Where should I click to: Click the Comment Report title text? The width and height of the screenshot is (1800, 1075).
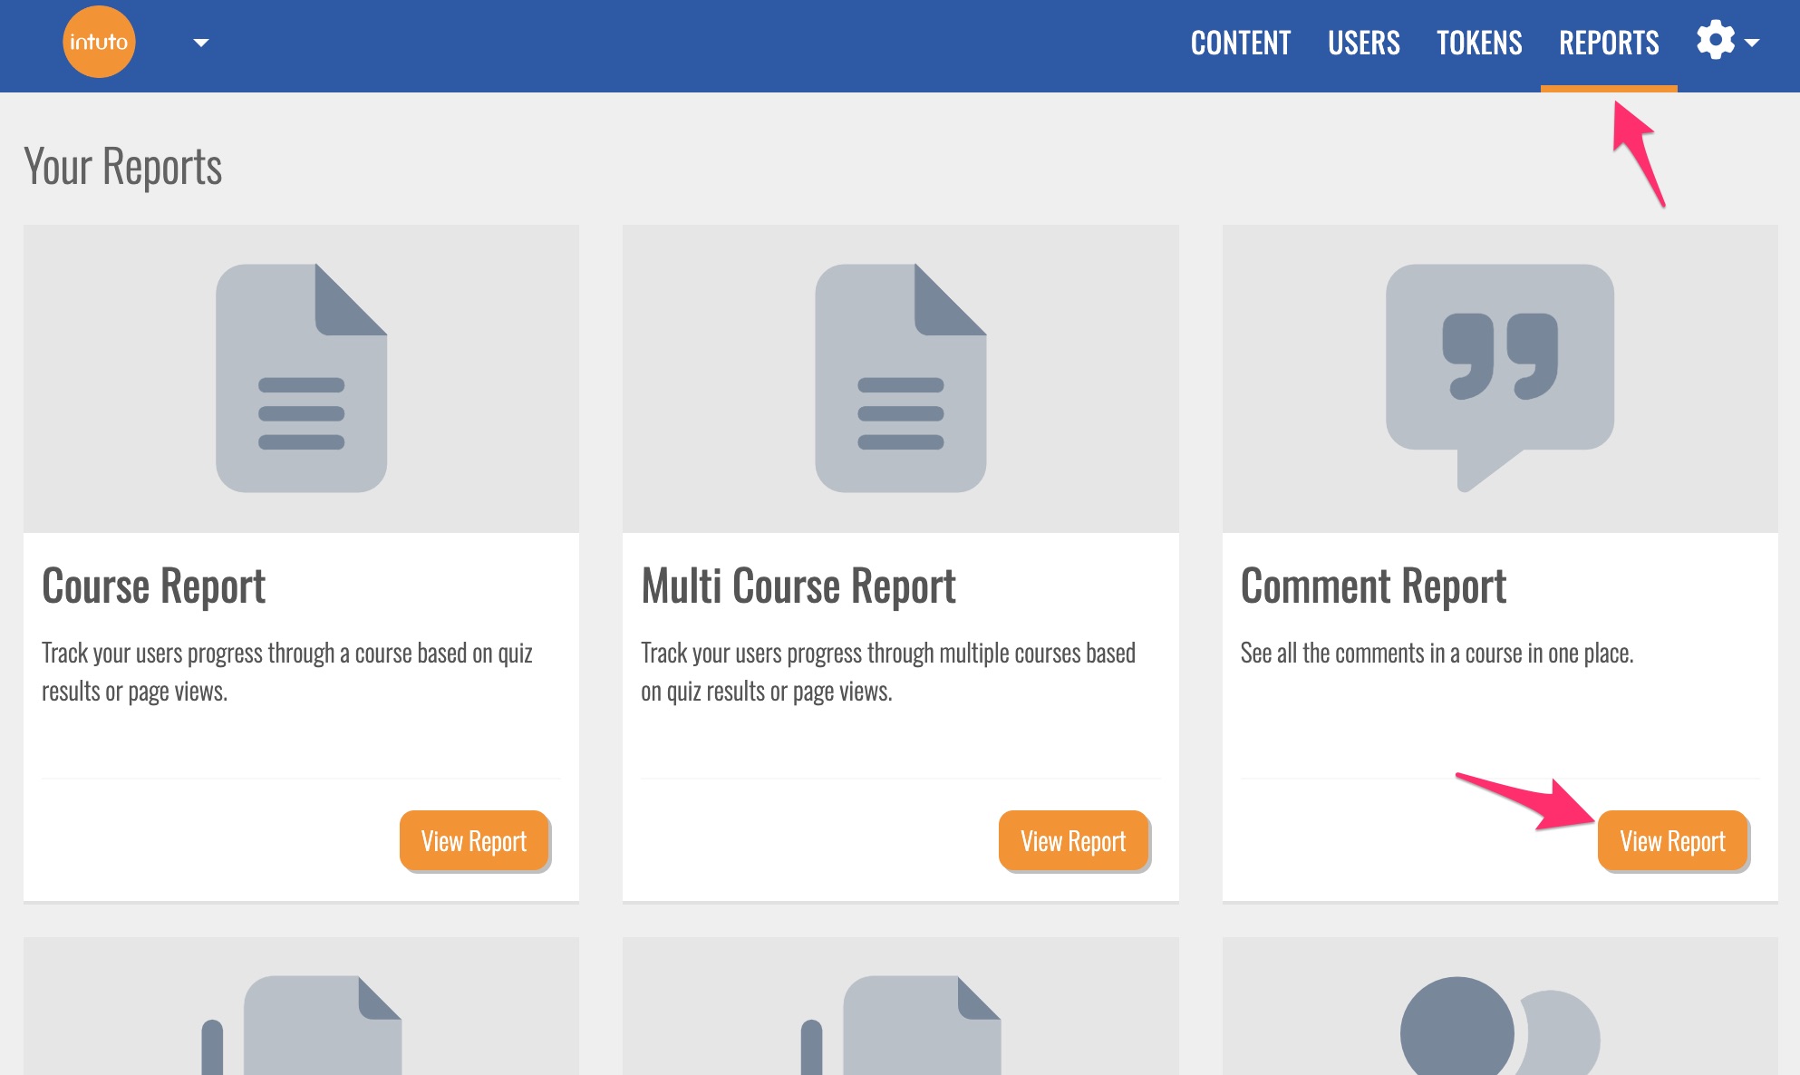click(x=1372, y=586)
